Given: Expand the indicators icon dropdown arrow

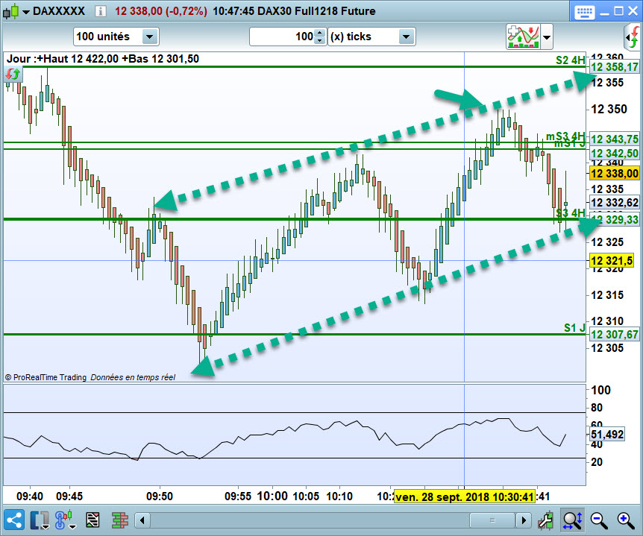Looking at the screenshot, I should [547, 37].
